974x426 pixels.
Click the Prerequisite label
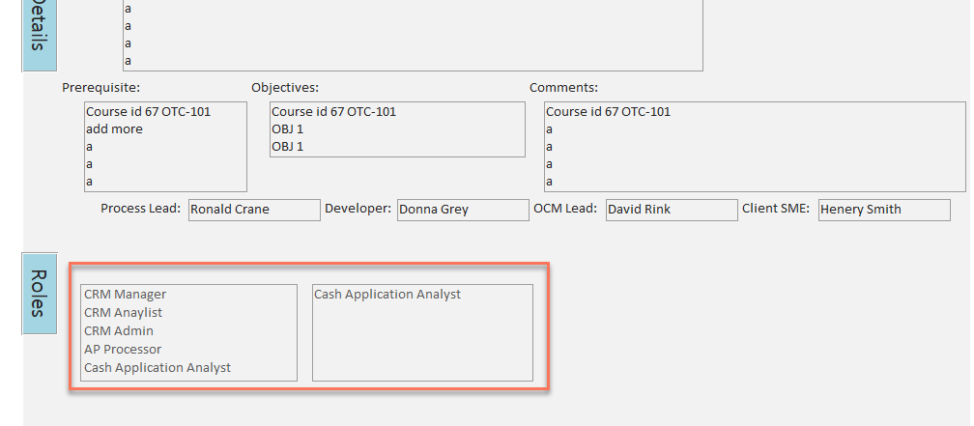[x=101, y=88]
